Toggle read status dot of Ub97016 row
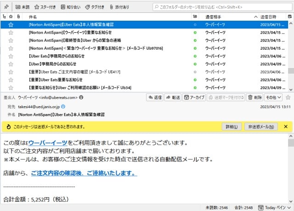Image resolution: width=294 pixels, height=211 pixels. click(195, 48)
